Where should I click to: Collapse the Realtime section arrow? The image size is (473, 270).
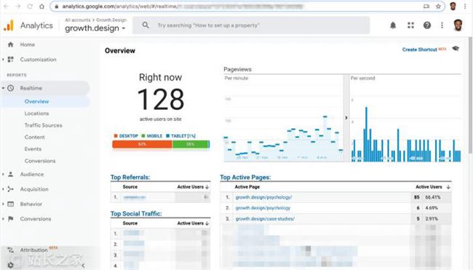3,88
